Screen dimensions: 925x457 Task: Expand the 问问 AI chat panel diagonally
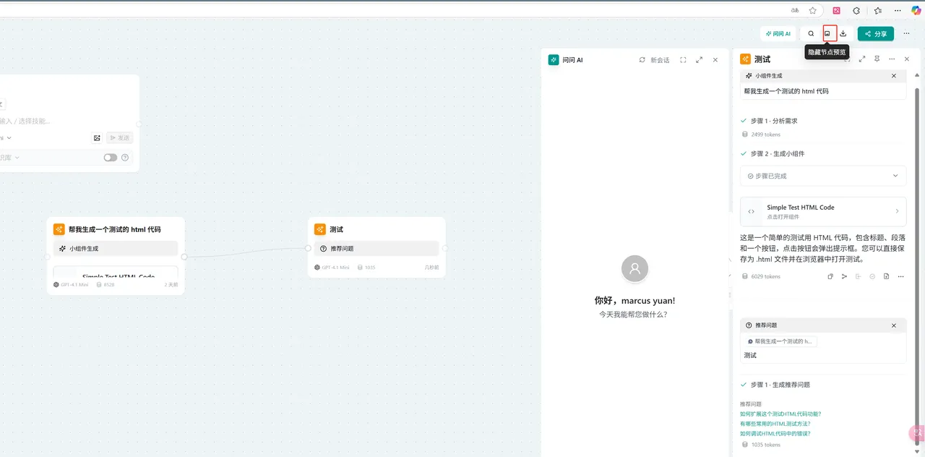pyautogui.click(x=699, y=60)
